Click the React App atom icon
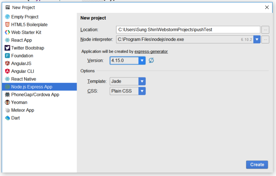The image size is (276, 176). point(7,40)
